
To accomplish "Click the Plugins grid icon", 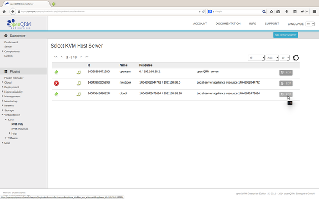I will pos(6,71).
